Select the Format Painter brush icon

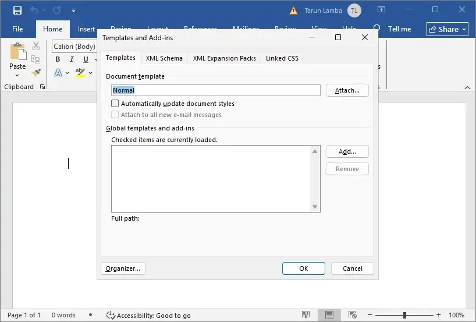click(x=36, y=73)
